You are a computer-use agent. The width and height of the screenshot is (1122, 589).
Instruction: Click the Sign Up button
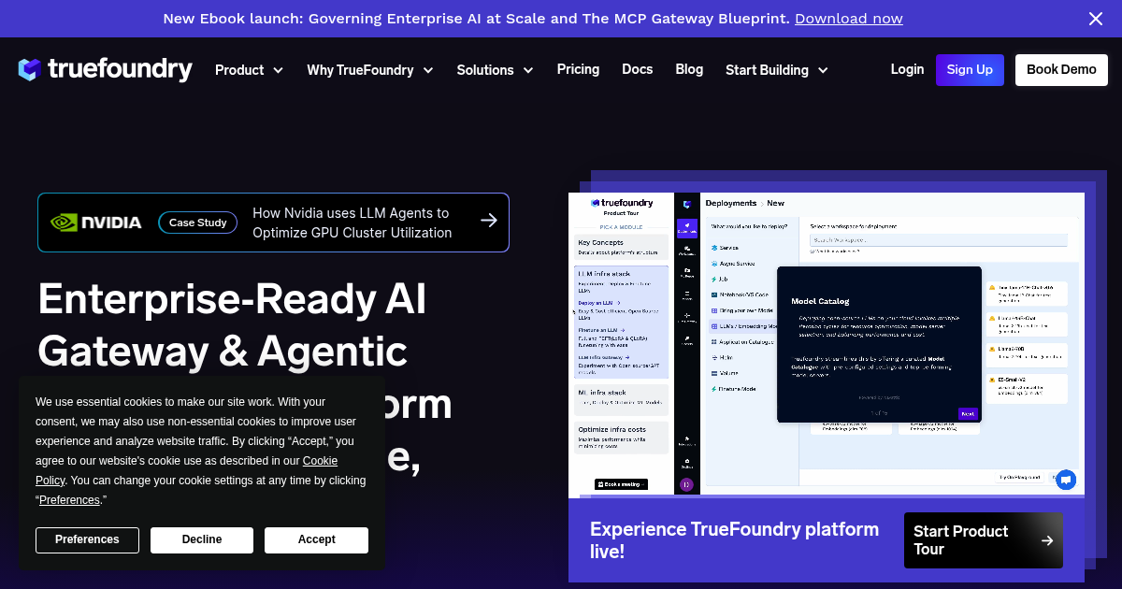pyautogui.click(x=970, y=70)
